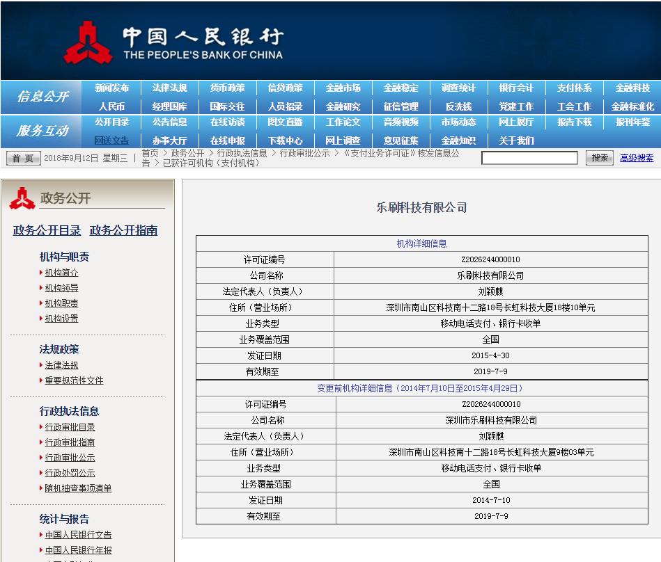Open 音频视频 section
Viewport: 661px width, 562px height.
point(401,122)
